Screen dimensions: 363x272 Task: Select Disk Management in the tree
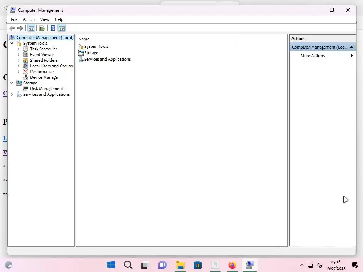pos(46,89)
